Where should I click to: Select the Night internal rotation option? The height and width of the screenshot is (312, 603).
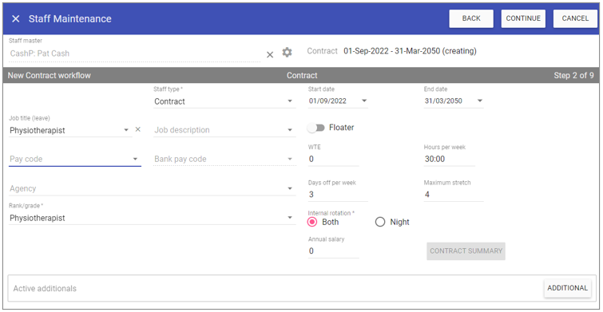coord(380,222)
